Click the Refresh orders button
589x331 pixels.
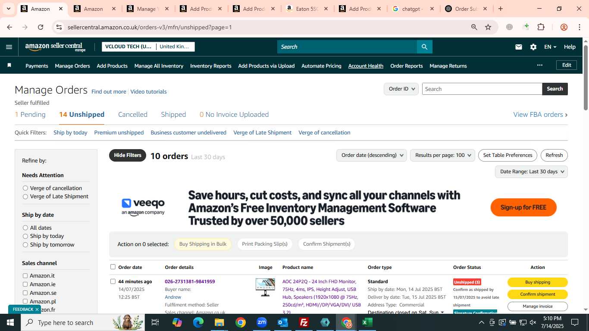click(x=554, y=155)
